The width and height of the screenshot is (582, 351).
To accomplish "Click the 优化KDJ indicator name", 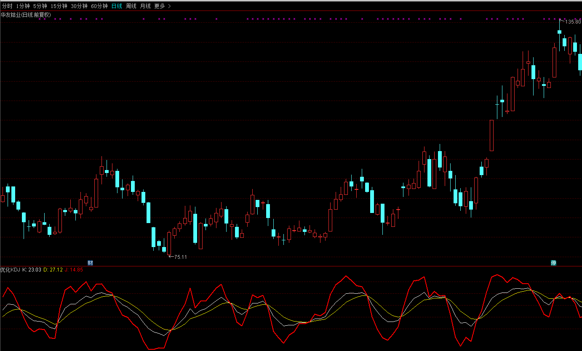I will coord(11,270).
